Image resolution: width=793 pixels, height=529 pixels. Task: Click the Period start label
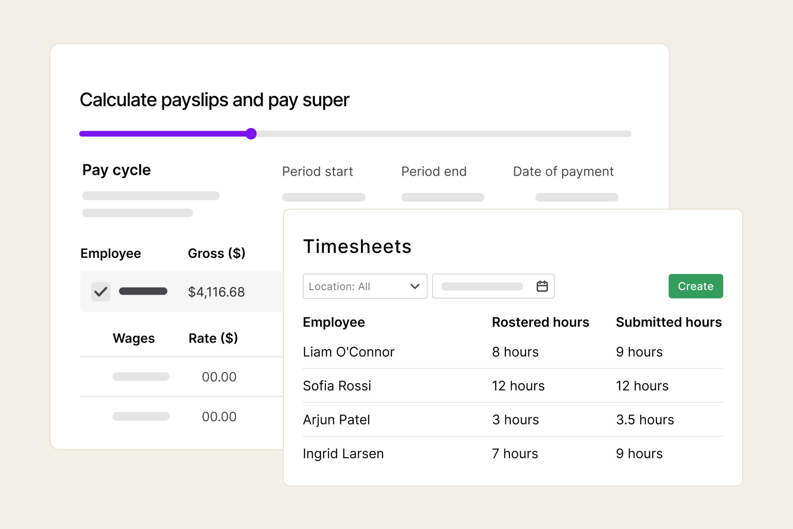(317, 171)
